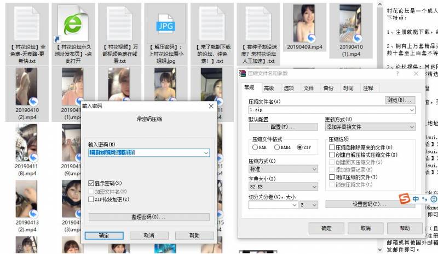Switch to the 高级 tab
The width and height of the screenshot is (438, 254).
pos(269,87)
